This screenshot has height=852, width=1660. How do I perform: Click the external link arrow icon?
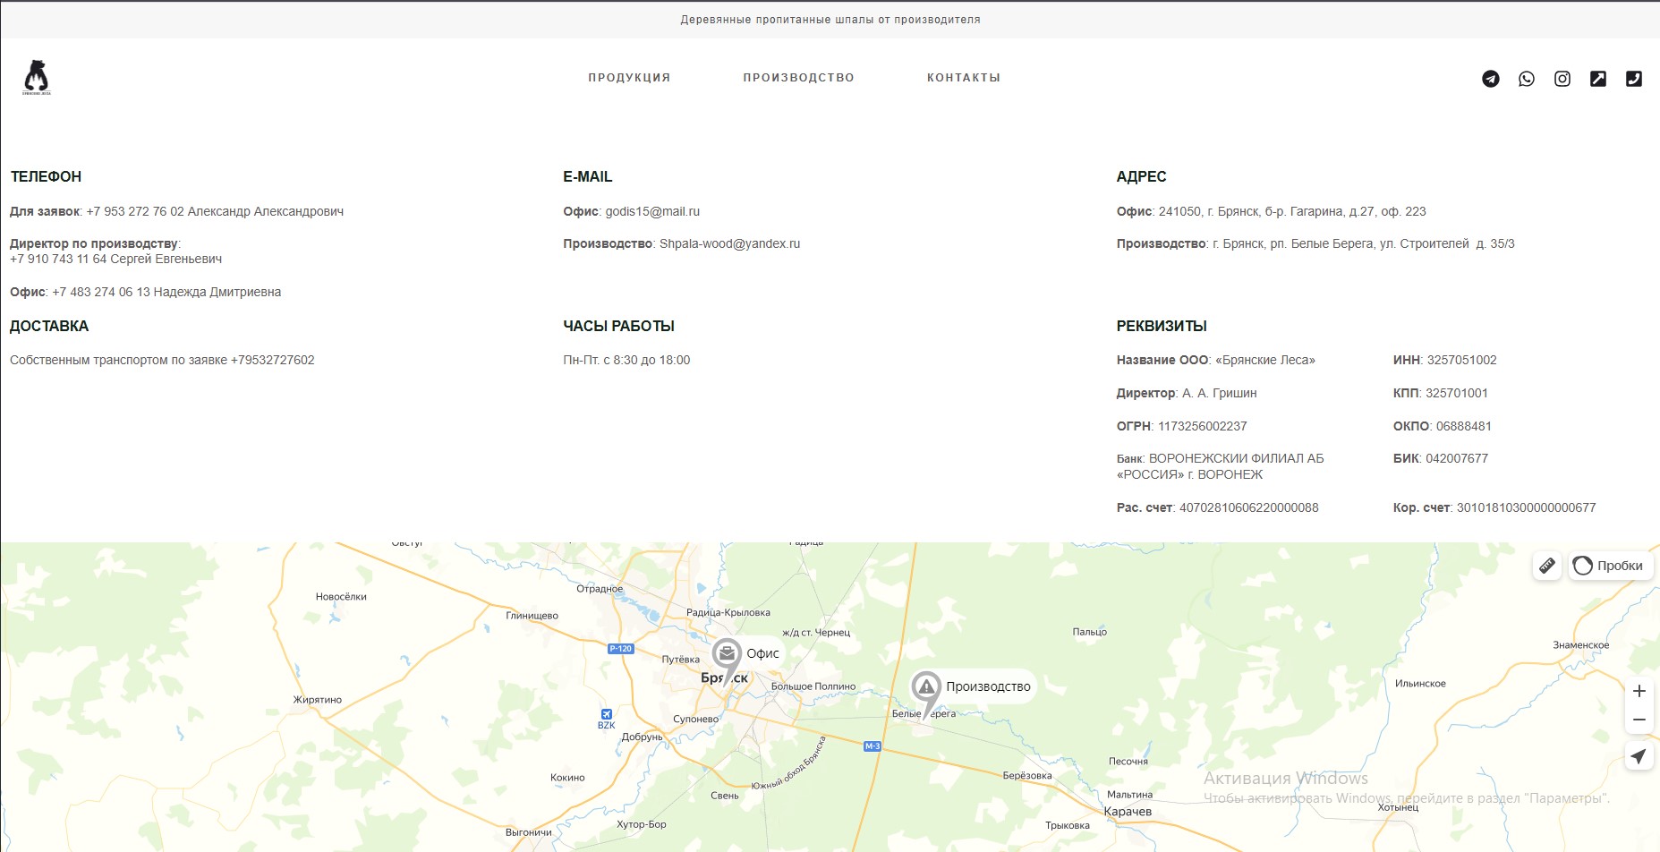1598,79
